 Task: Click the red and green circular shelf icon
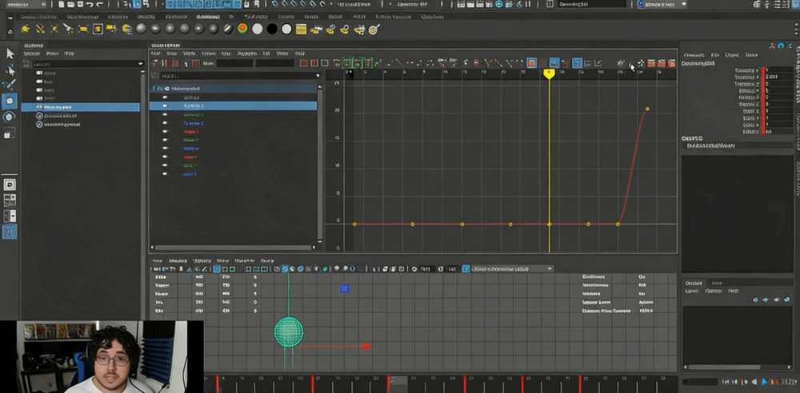click(242, 30)
